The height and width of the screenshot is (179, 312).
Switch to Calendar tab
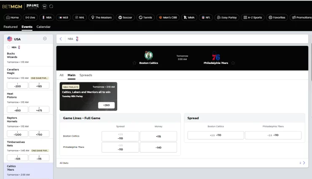coord(43,27)
